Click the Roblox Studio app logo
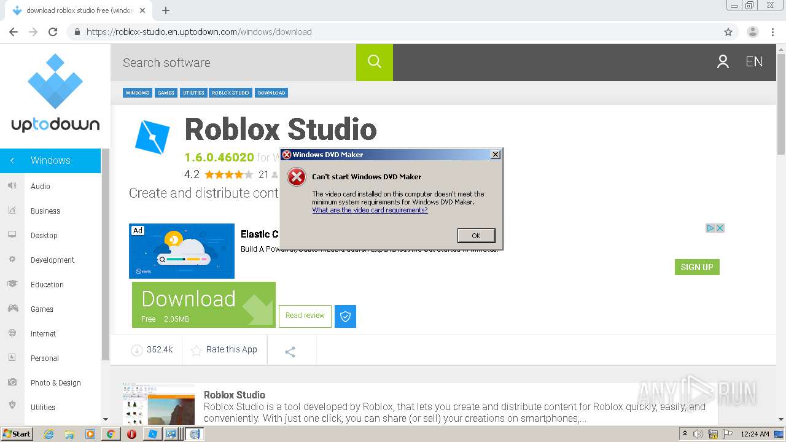The height and width of the screenshot is (442, 786). [x=152, y=136]
